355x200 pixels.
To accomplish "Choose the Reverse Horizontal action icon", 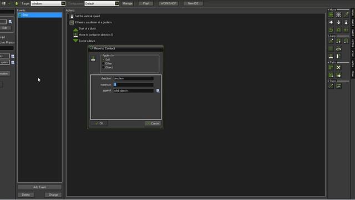I will click(x=331, y=29).
